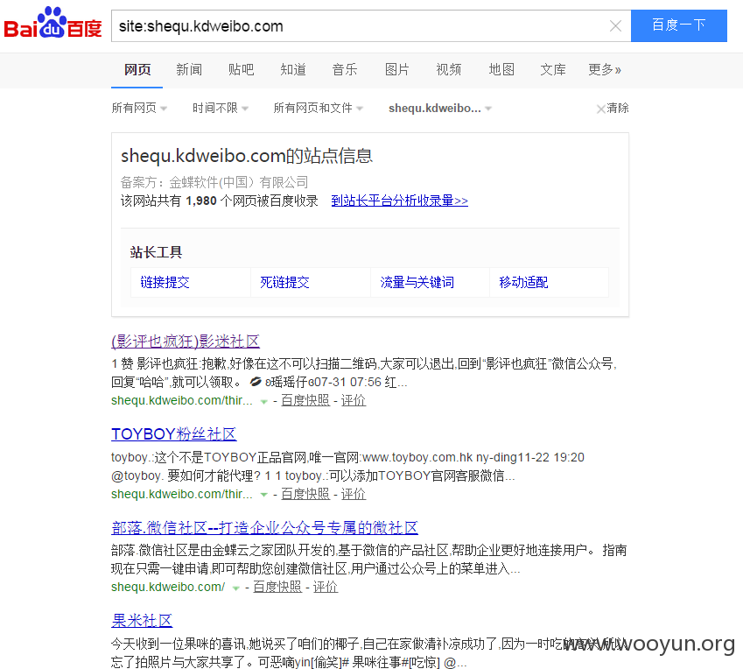743x669 pixels.
Task: Open the (影评也疯狂)影迷社区 result
Action: (x=186, y=342)
